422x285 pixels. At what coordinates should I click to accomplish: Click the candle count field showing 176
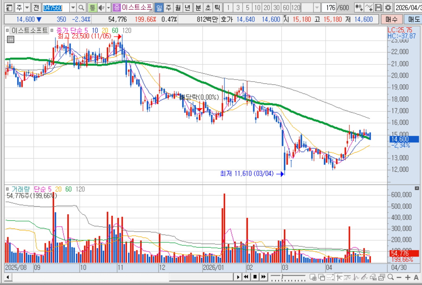click(x=330, y=7)
